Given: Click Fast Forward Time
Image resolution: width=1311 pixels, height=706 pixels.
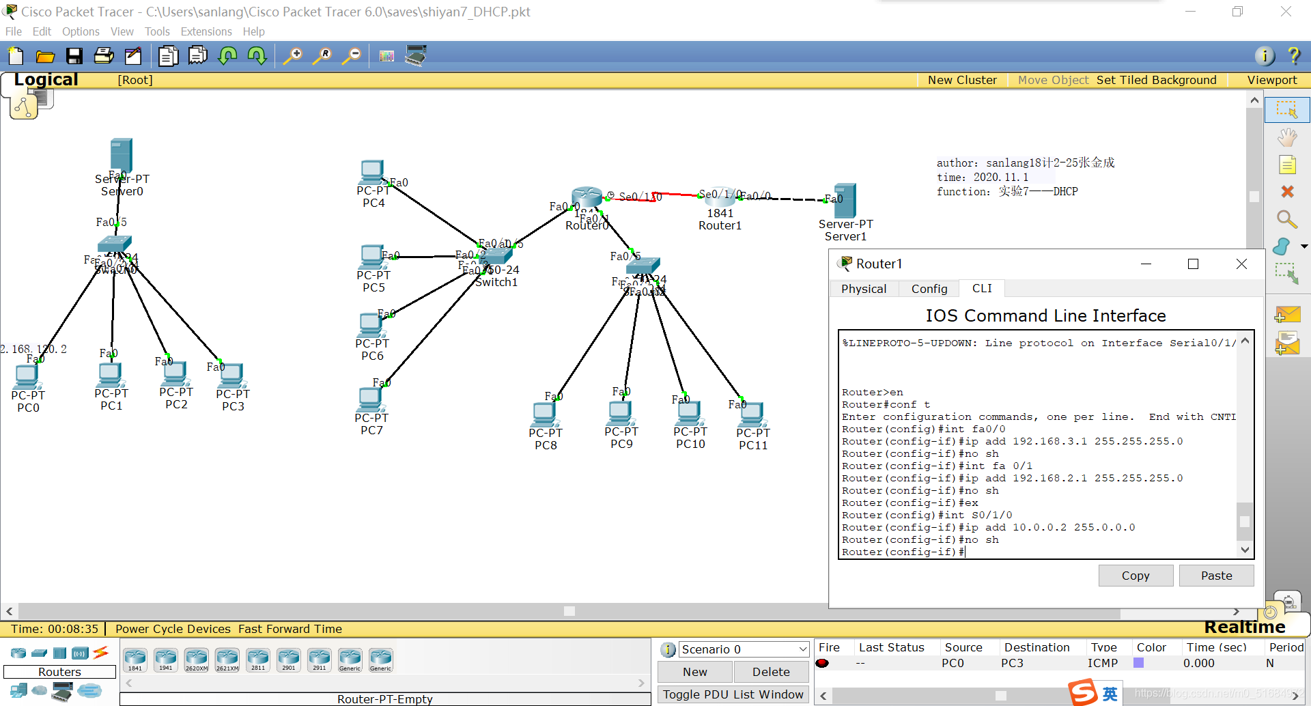Looking at the screenshot, I should click(290, 629).
